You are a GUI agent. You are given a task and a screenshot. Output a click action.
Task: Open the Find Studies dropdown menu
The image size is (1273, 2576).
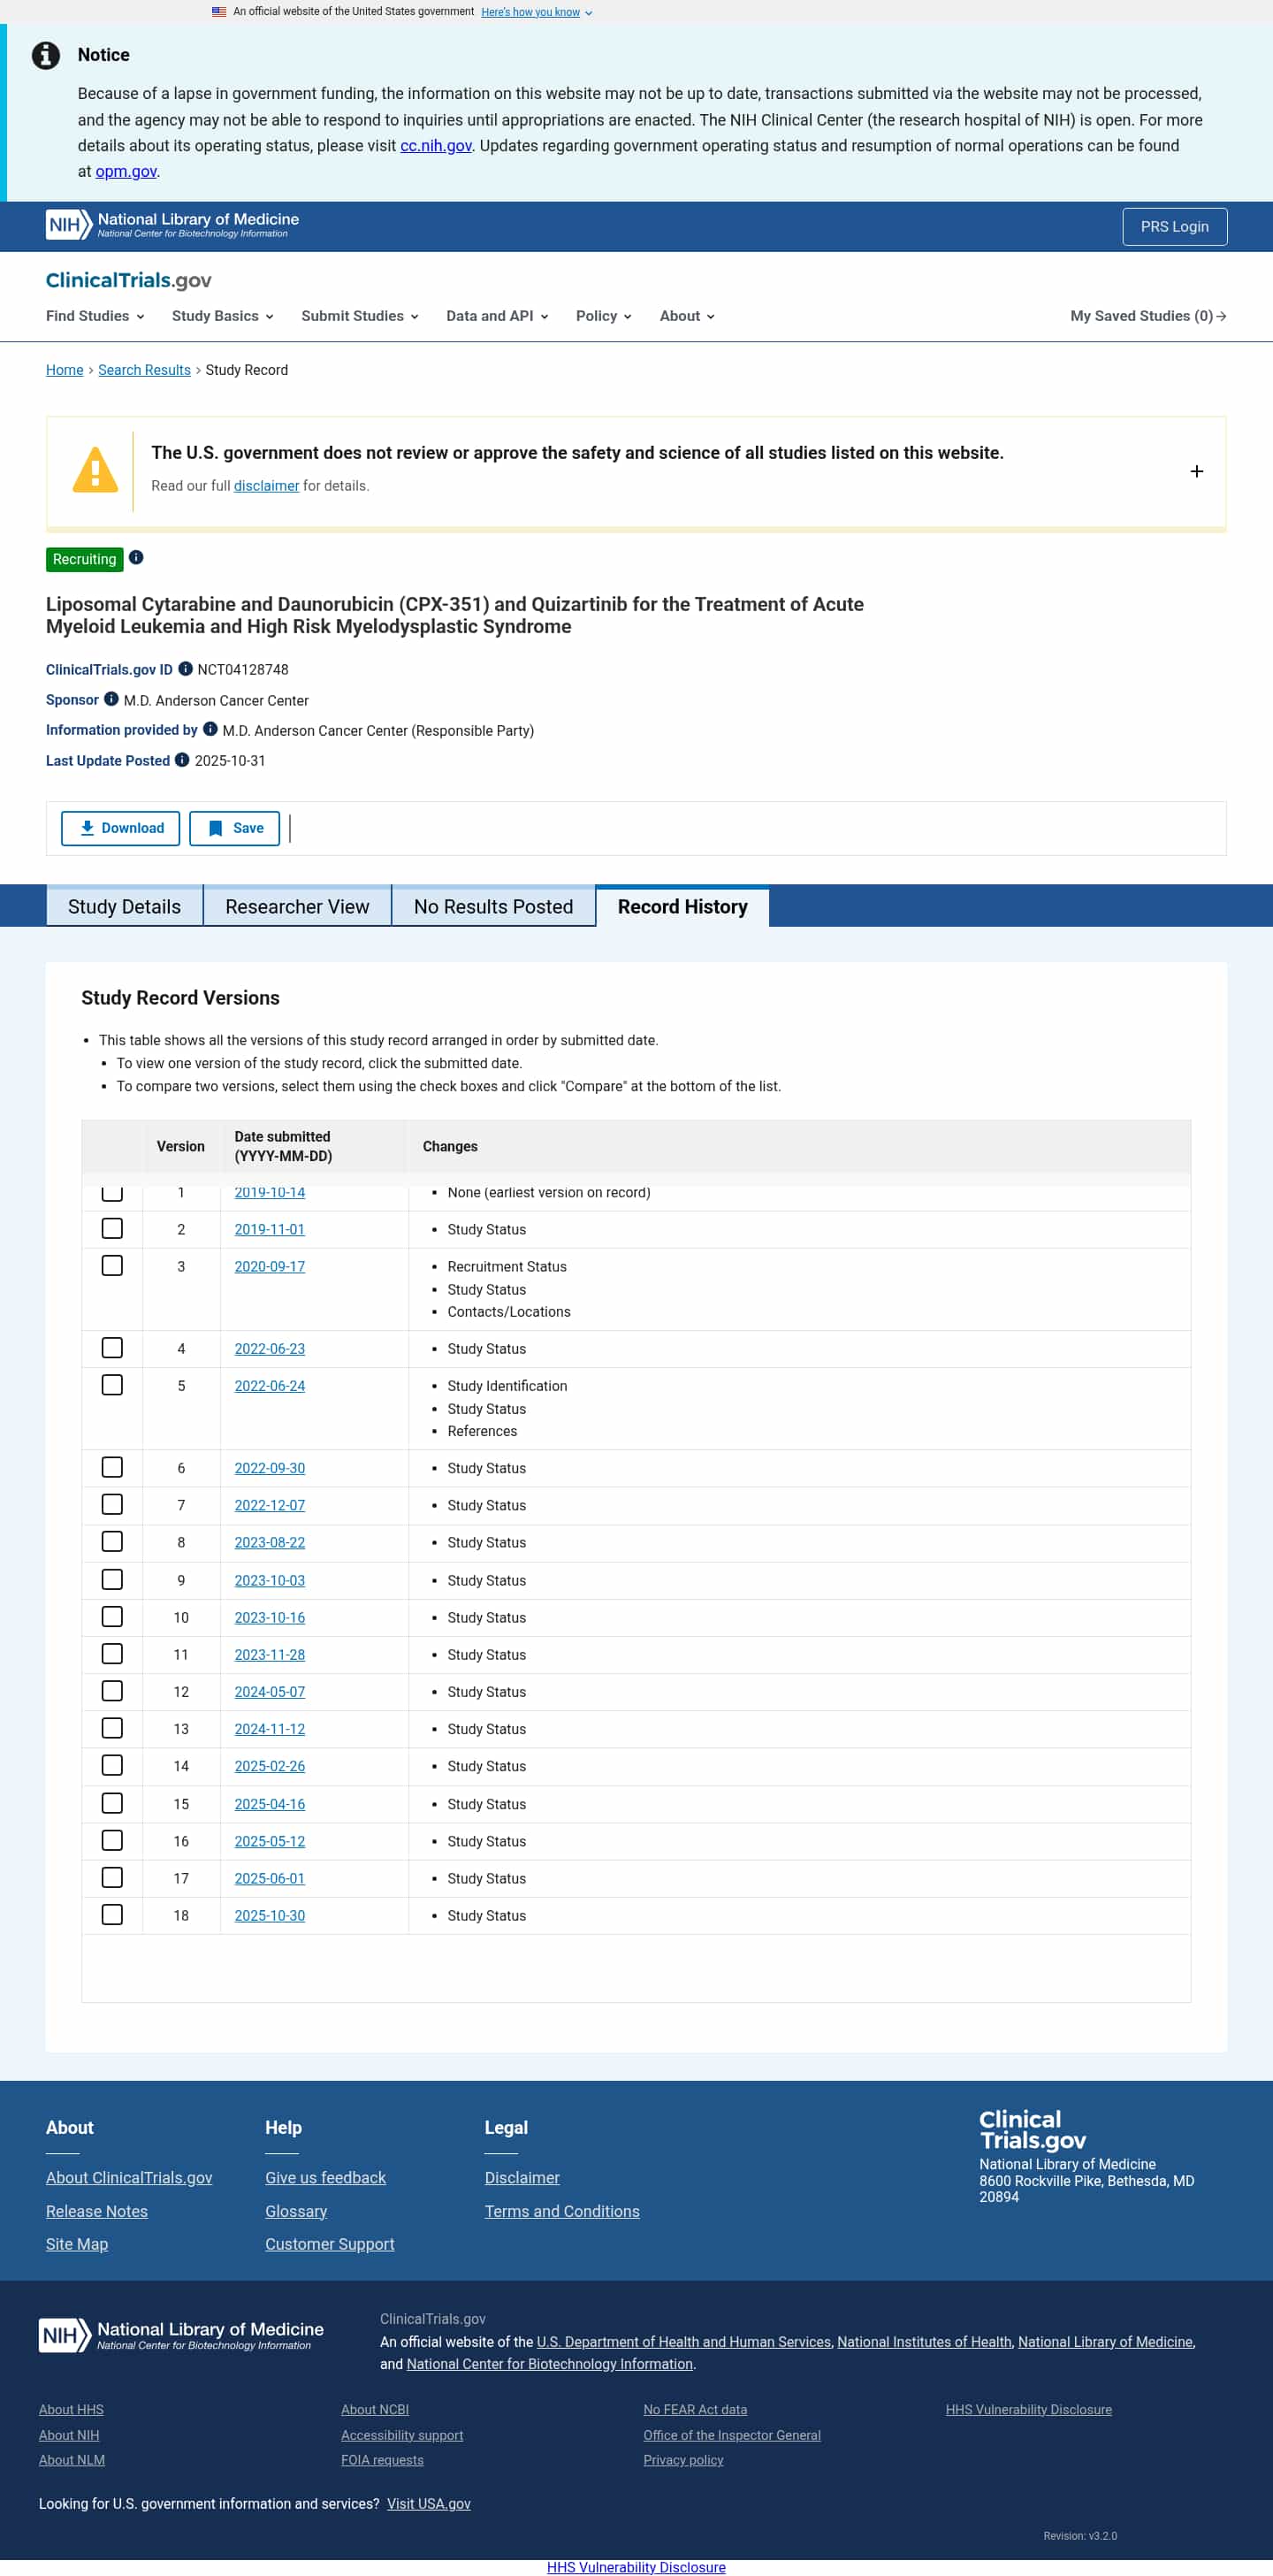pos(95,316)
